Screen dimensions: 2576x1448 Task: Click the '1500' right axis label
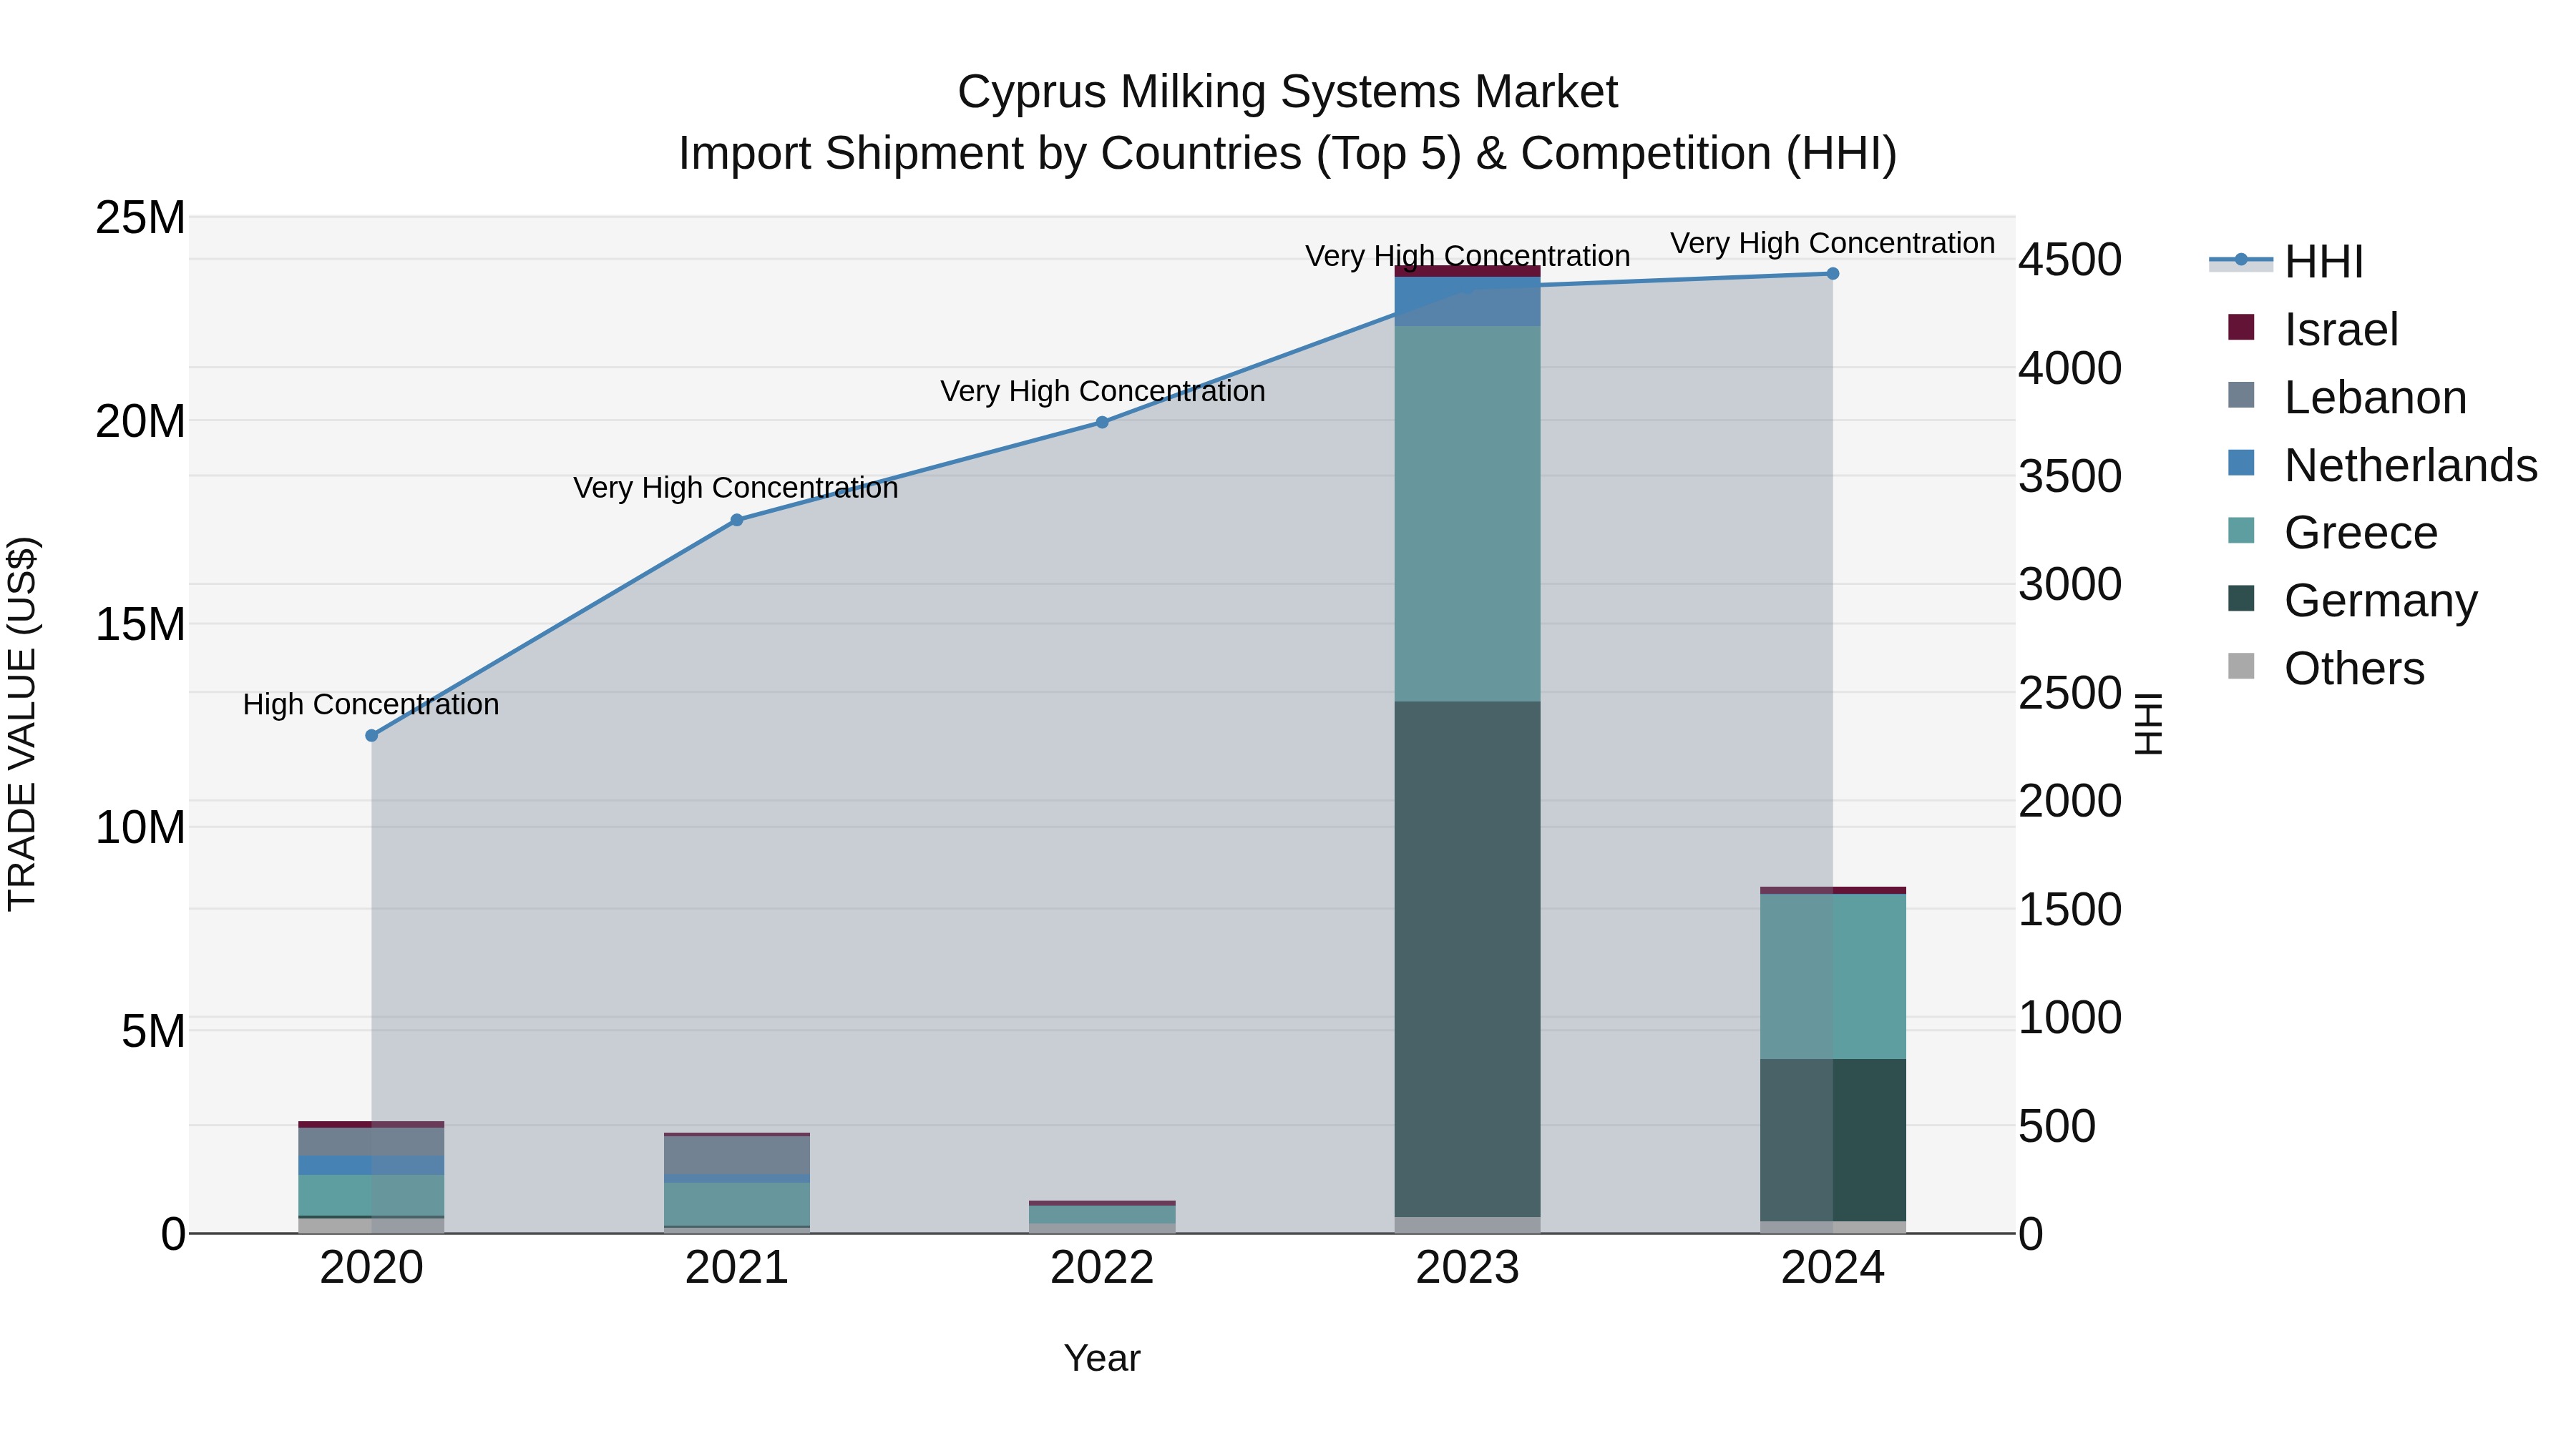click(x=2070, y=910)
